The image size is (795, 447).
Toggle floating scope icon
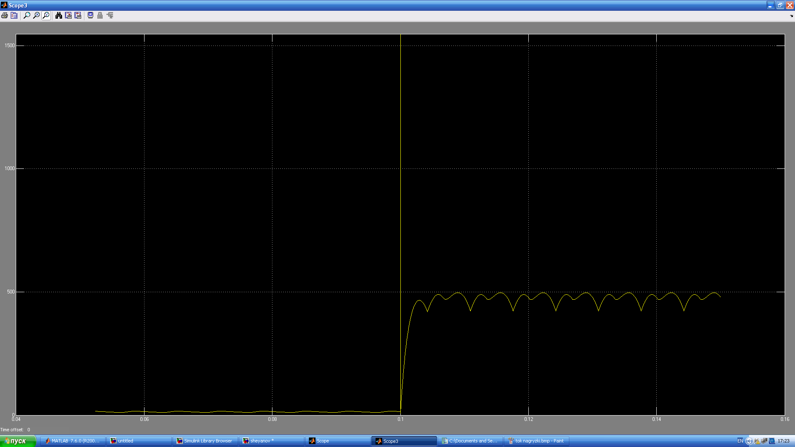[90, 15]
